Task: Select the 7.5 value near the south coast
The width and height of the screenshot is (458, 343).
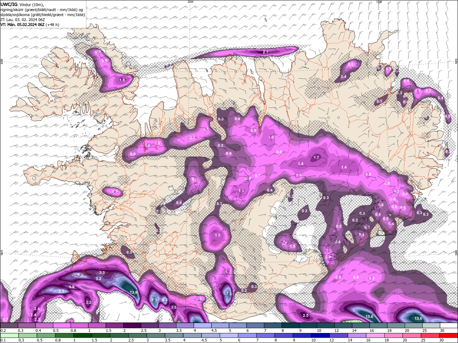Action: pos(229,293)
